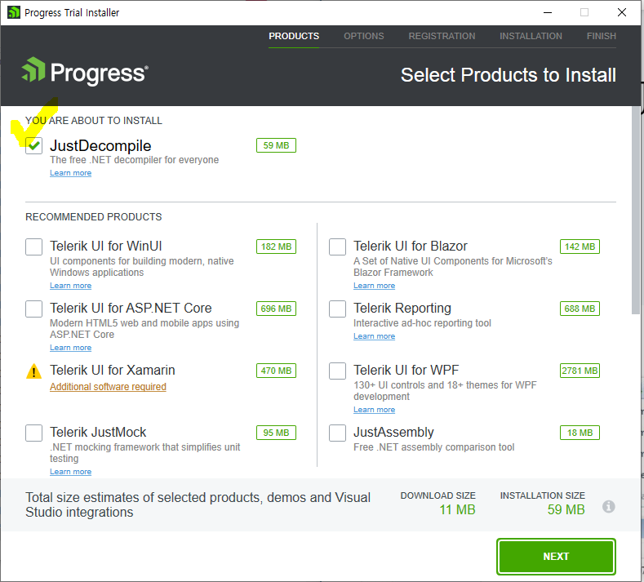Viewport: 644px width, 582px height.
Task: Open Learn more under JustDecompile
Action: (71, 173)
